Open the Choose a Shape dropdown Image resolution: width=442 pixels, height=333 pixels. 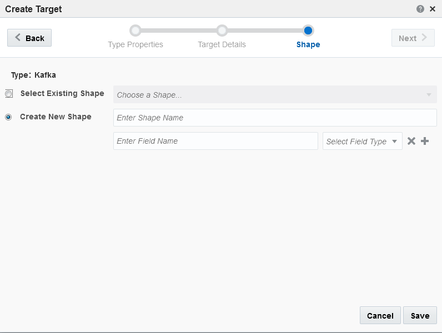275,94
